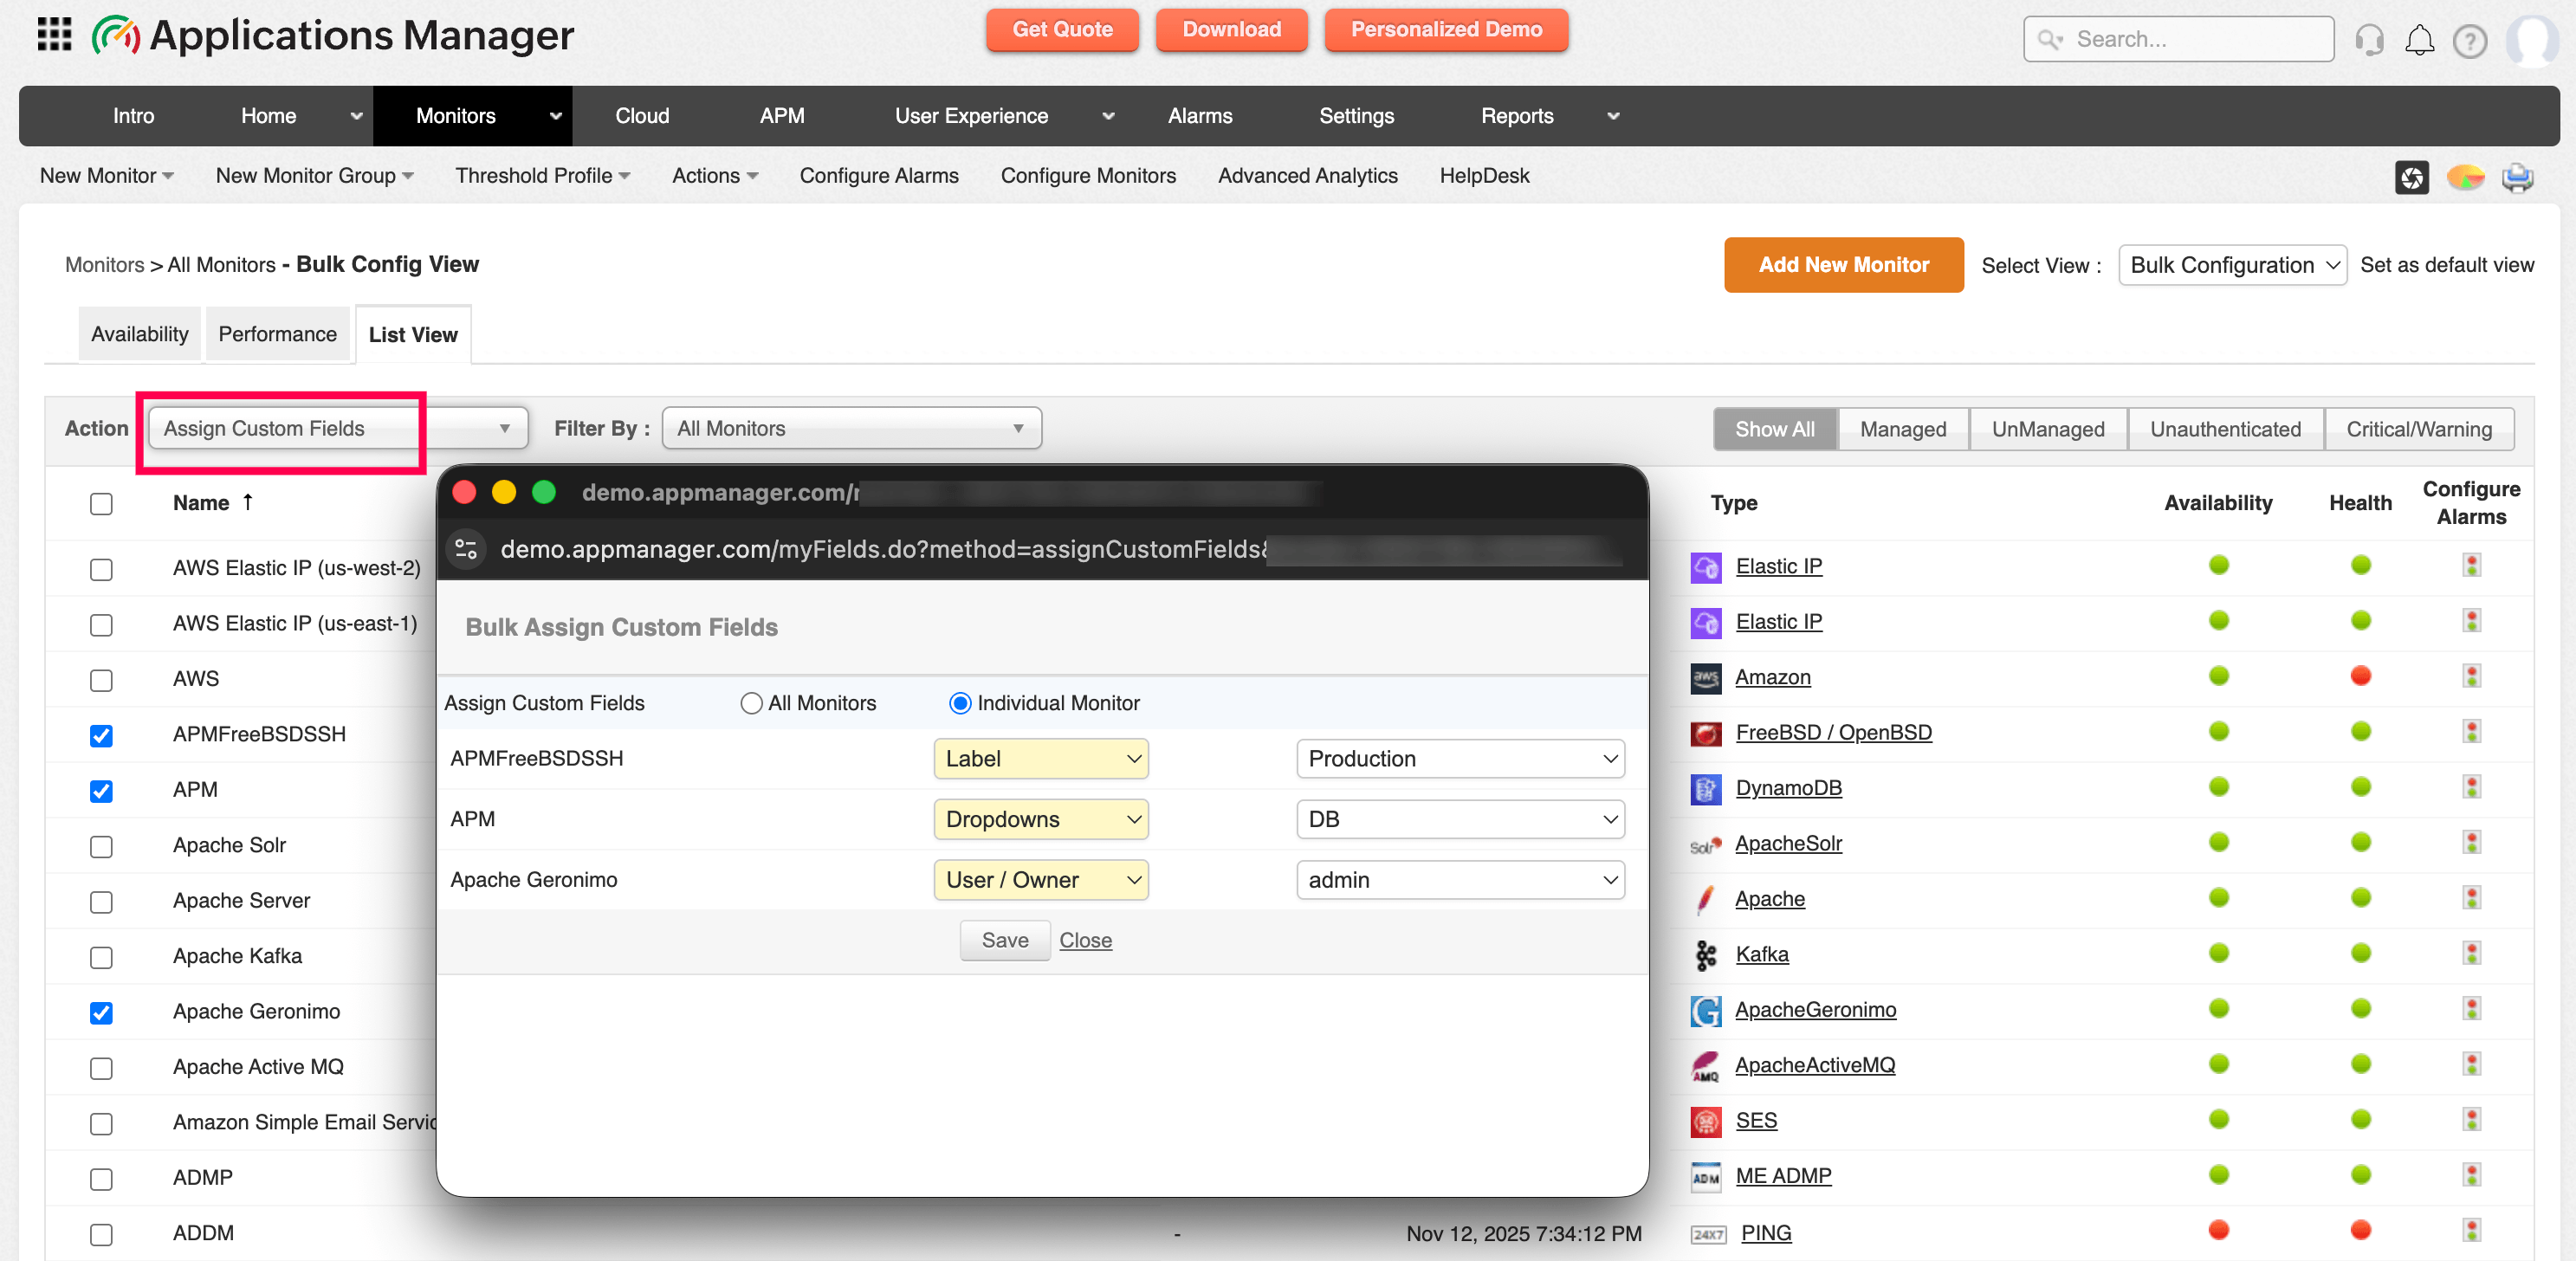The image size is (2576, 1261).
Task: Open the pie chart report icon
Action: coord(2465,177)
